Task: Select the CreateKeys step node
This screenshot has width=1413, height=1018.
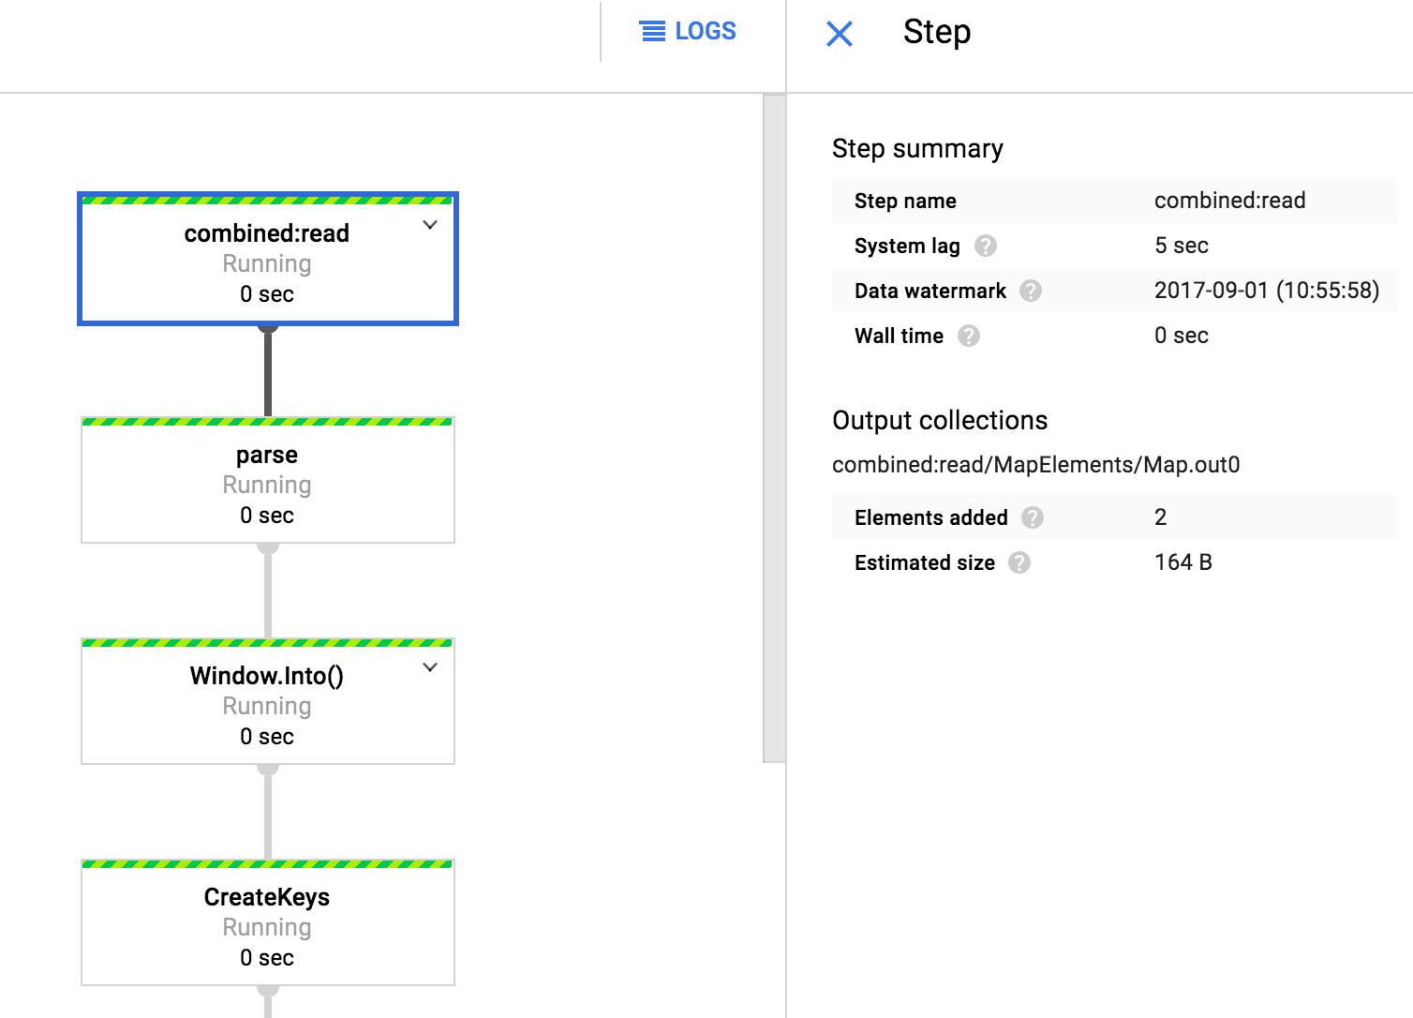Action: [x=267, y=923]
